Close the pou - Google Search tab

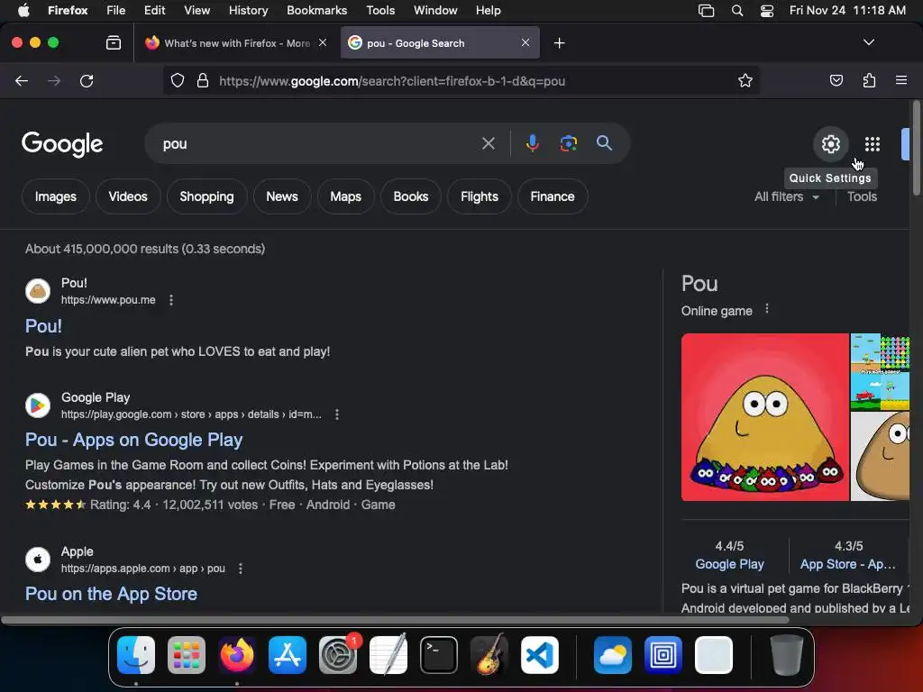[525, 42]
